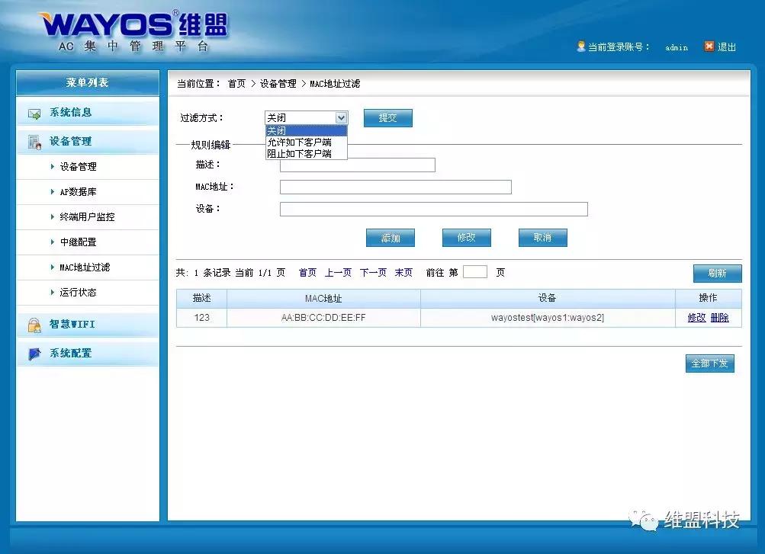Click the 刷新 refresh button
Image resolution: width=765 pixels, height=554 pixels.
(x=717, y=274)
